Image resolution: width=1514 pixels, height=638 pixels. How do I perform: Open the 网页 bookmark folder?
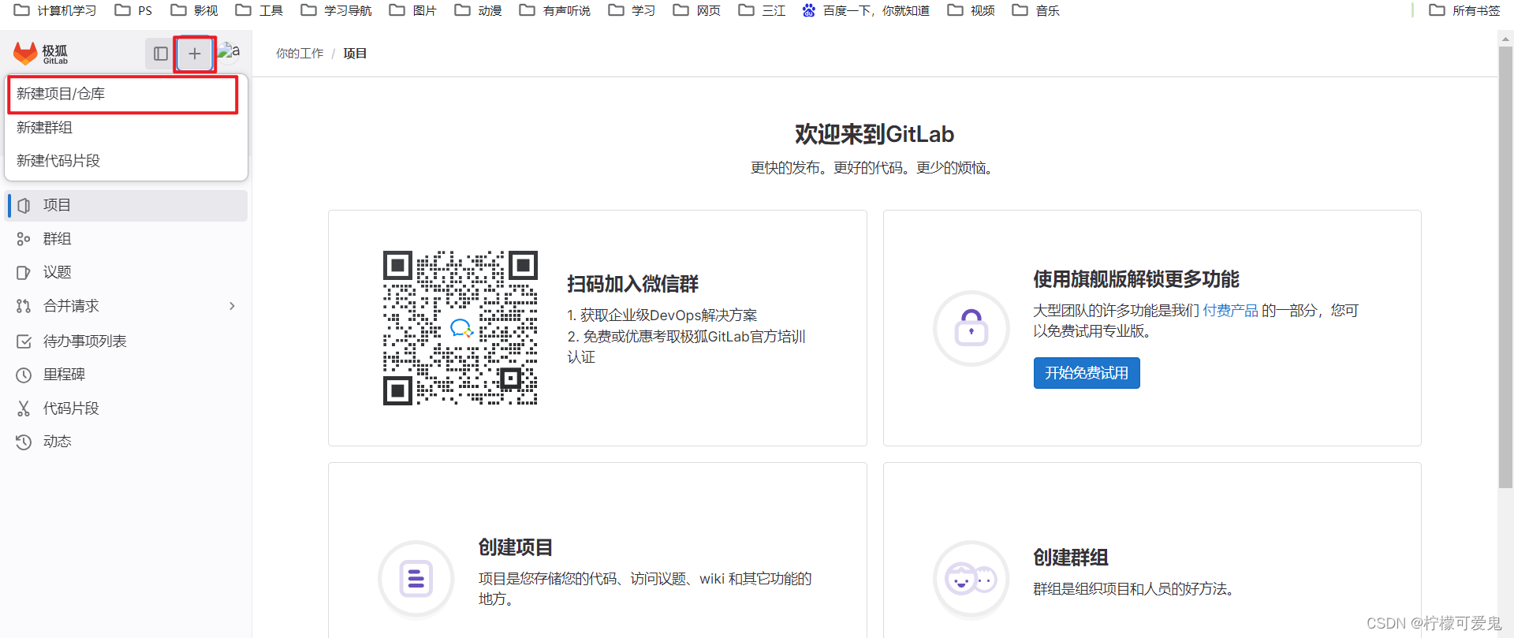(697, 10)
